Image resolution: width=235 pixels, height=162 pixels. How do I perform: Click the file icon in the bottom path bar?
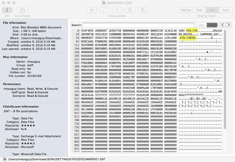coord(5,159)
